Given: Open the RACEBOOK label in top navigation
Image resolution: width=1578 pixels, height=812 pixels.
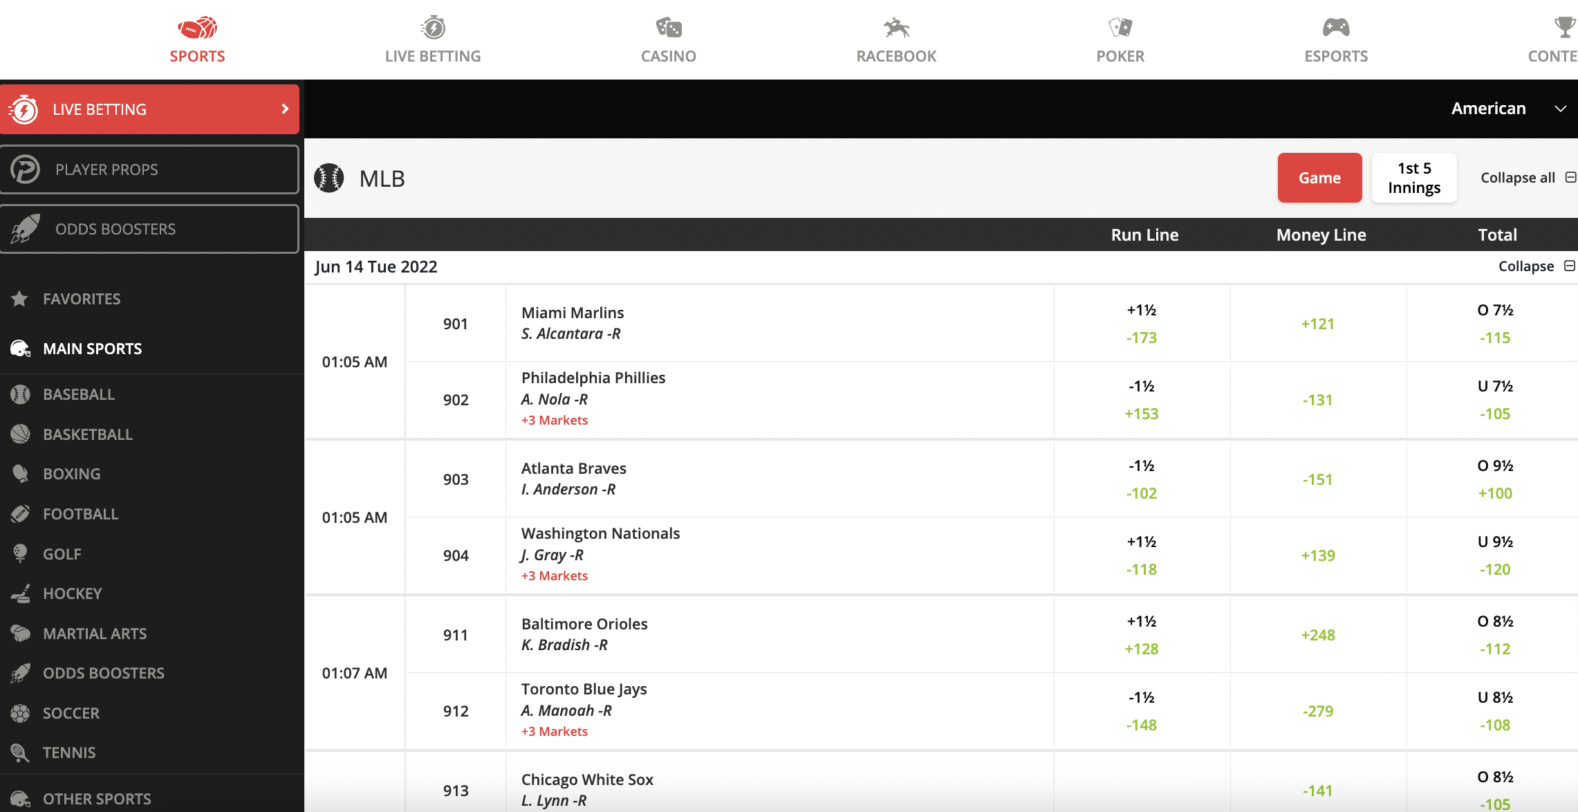Looking at the screenshot, I should point(896,57).
